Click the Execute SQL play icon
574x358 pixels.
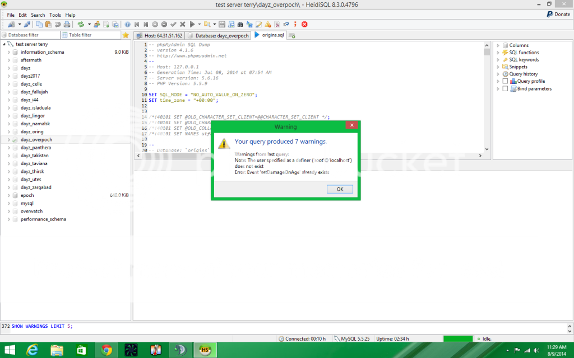click(x=192, y=25)
